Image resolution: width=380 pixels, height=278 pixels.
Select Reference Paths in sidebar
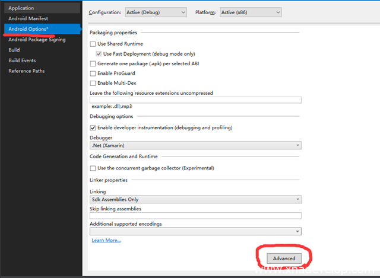[26, 71]
